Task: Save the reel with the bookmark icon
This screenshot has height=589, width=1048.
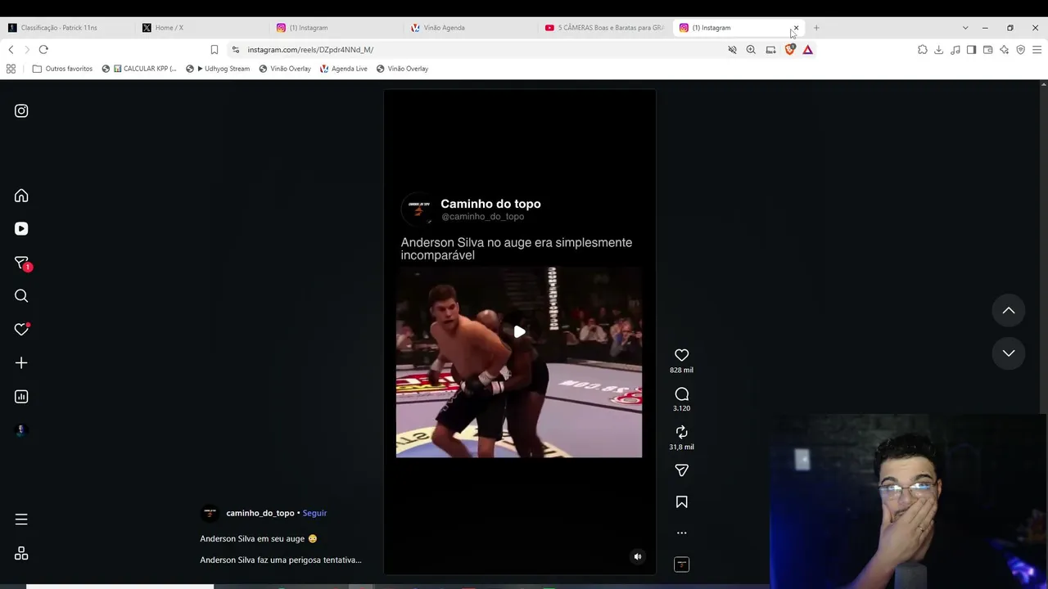Action: 681,502
